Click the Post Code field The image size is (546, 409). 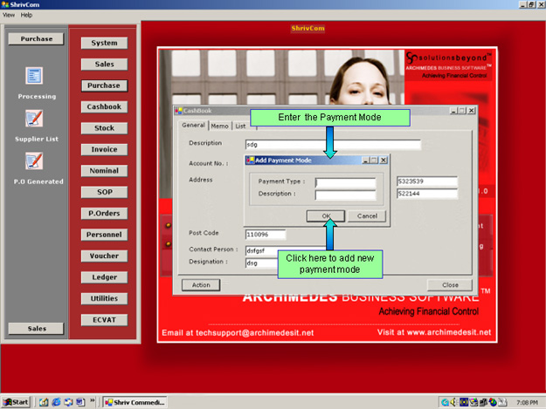[x=266, y=234]
